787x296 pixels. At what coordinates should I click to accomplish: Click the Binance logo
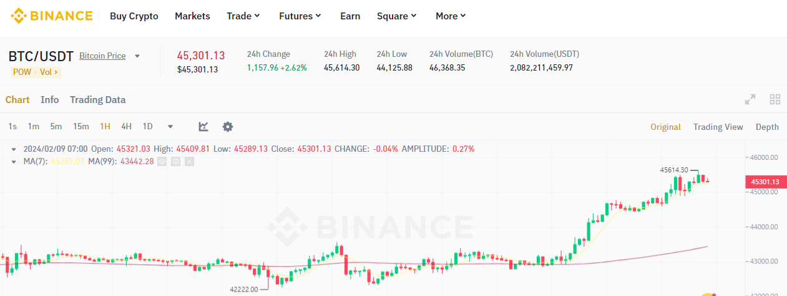(51, 16)
